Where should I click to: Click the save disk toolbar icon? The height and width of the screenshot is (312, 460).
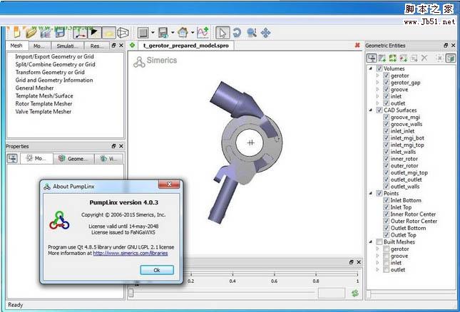coord(163,33)
